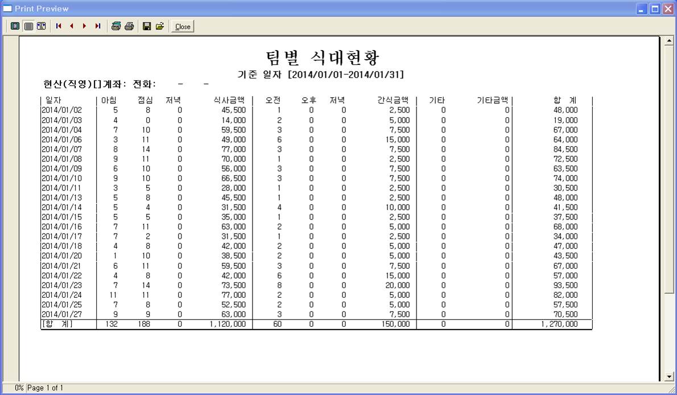Image resolution: width=677 pixels, height=395 pixels.
Task: Click the vertical scrollbar thumb
Action: pos(669,169)
